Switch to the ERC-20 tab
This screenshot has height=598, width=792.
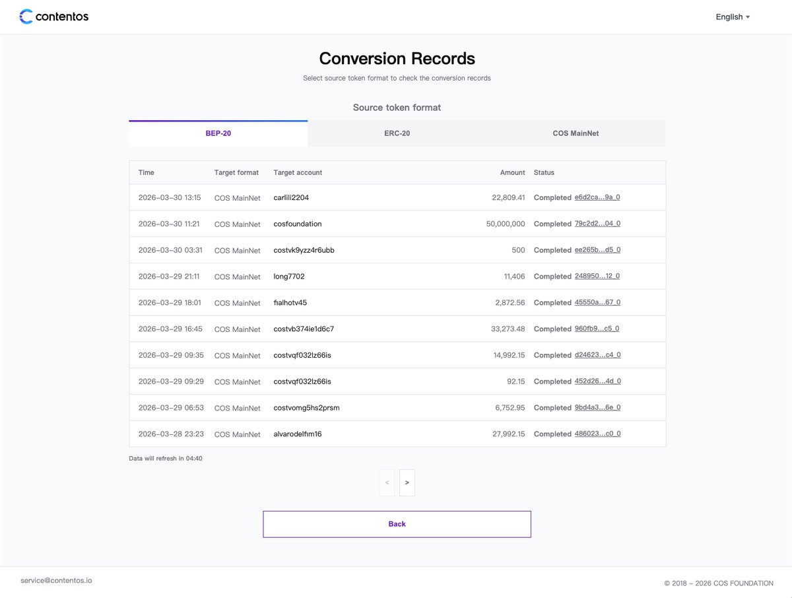(397, 133)
